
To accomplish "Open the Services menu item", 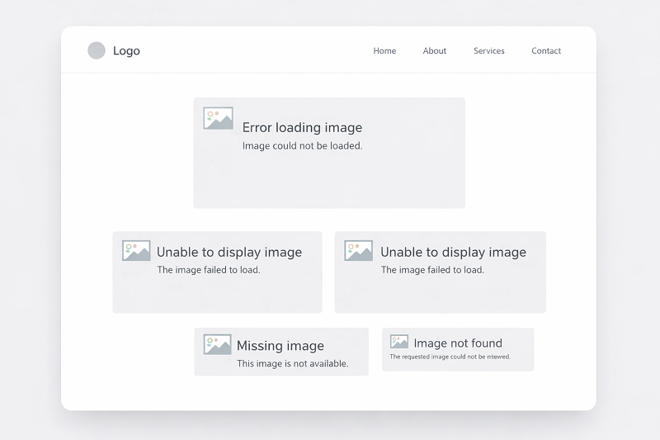I will tap(489, 50).
